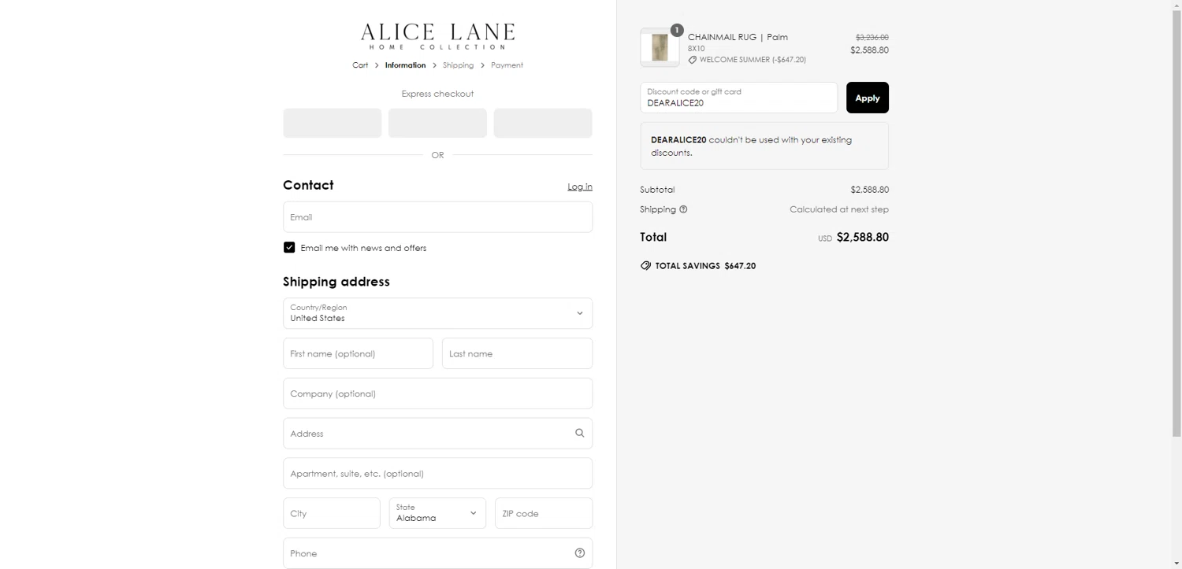Viewport: 1182px width, 569px height.
Task: Click the discount code field containing DEARALICE20
Action: (x=739, y=98)
